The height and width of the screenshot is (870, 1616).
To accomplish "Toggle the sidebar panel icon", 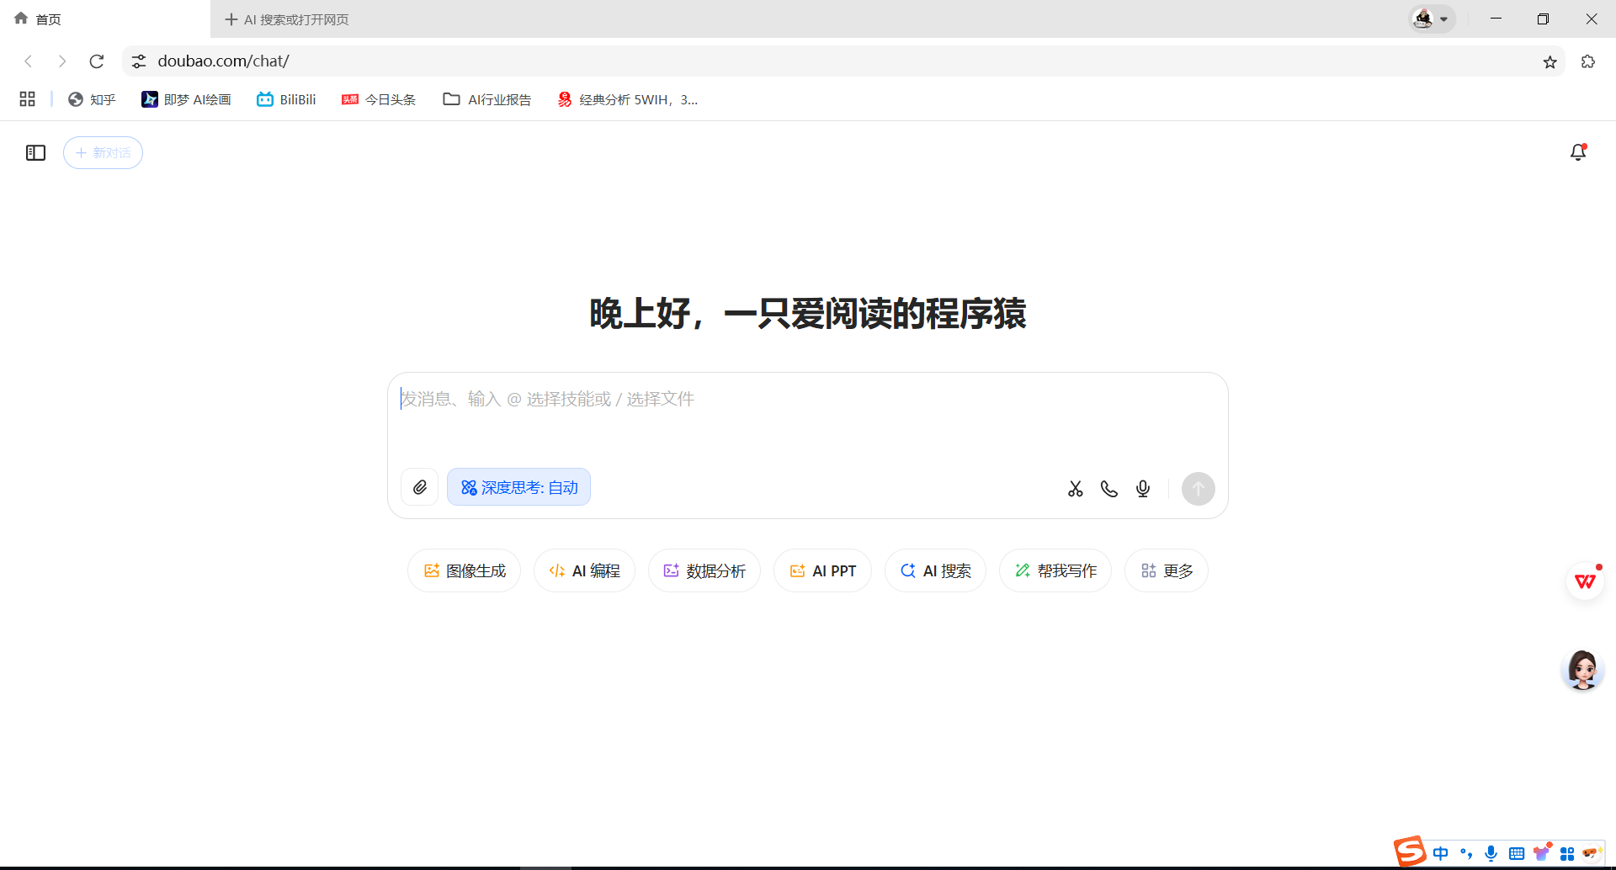I will pos(35,152).
